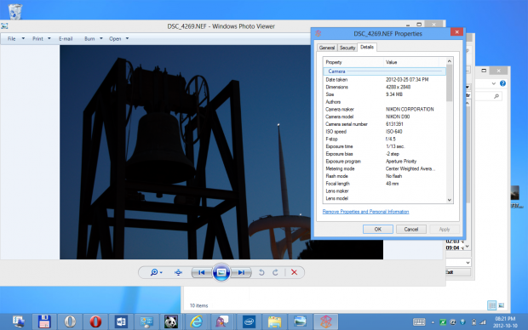
Task: Open the Burn dropdown menu
Action: point(94,38)
